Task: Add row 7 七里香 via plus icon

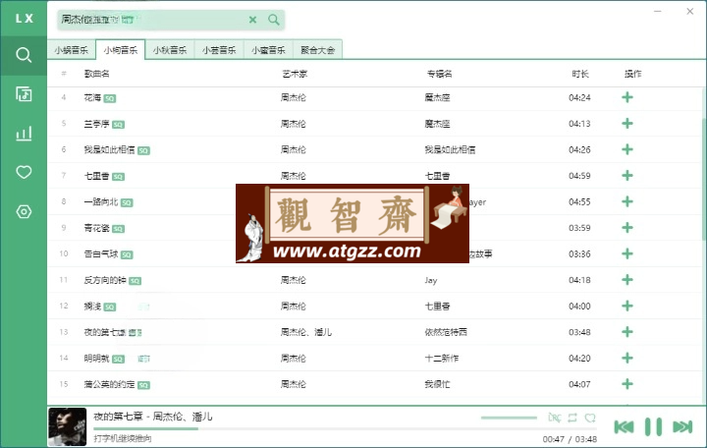Action: click(627, 176)
